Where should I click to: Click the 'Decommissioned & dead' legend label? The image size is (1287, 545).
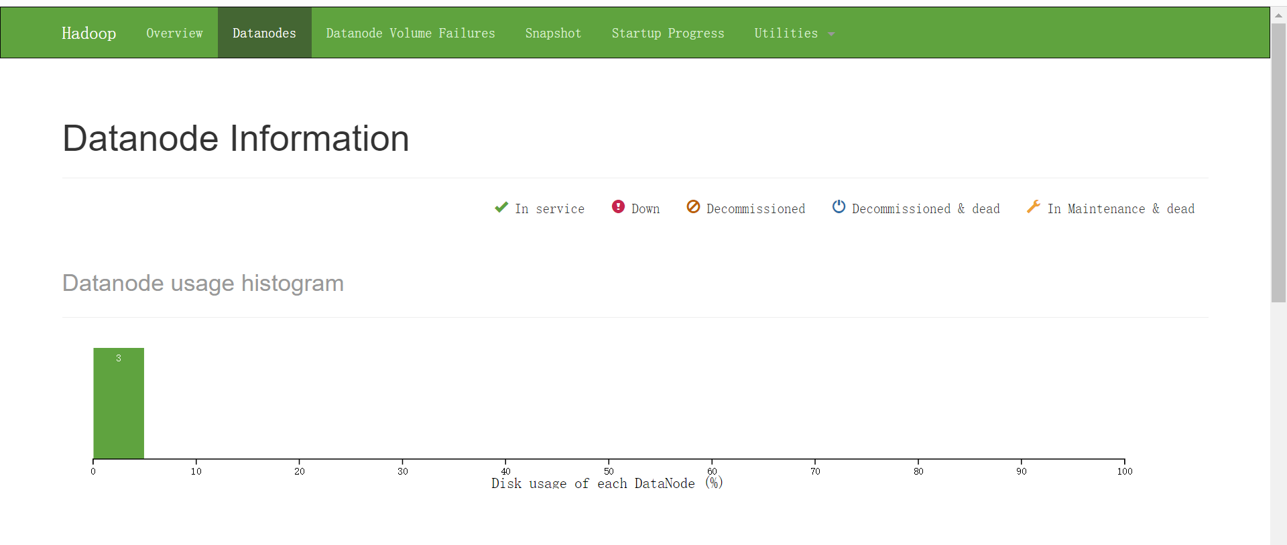tap(926, 208)
